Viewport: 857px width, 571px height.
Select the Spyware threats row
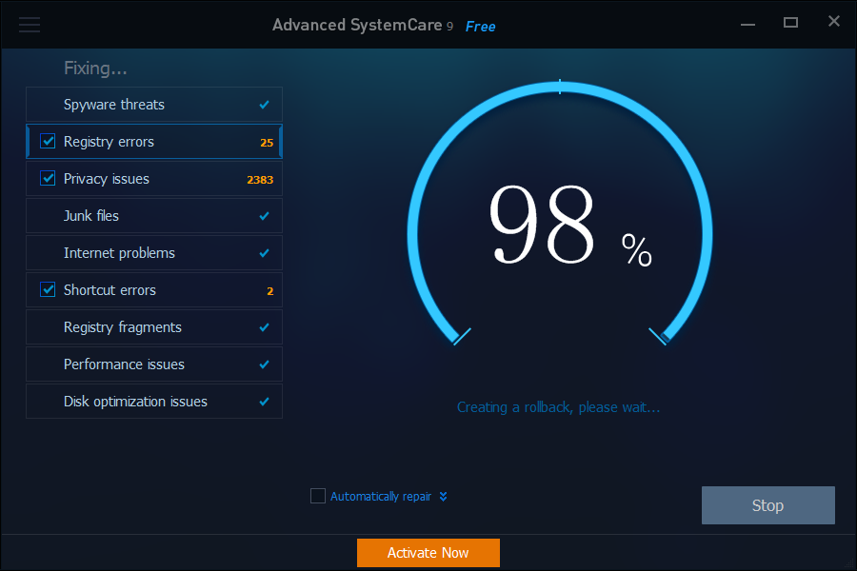(154, 105)
